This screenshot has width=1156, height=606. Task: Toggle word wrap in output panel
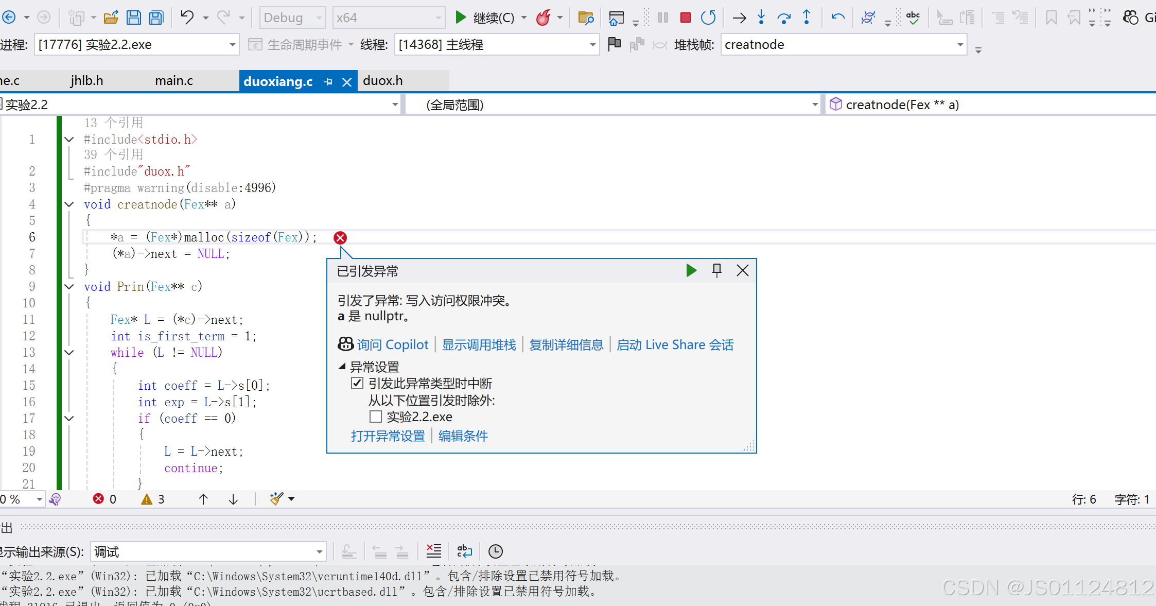tap(465, 551)
